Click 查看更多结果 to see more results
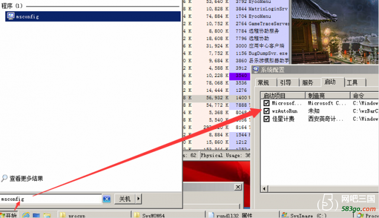Viewport: 379px width, 218px height. [x=26, y=178]
